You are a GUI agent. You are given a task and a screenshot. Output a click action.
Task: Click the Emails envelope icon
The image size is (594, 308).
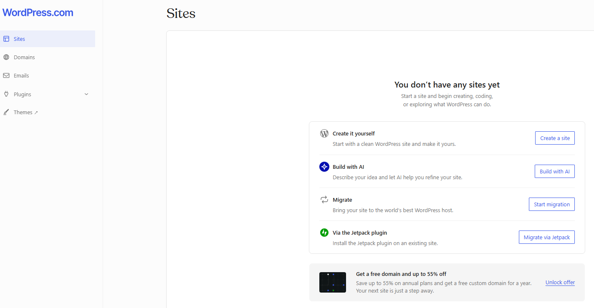coord(6,75)
